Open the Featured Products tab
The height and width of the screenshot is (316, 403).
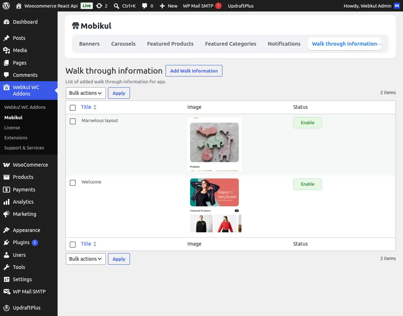point(170,43)
